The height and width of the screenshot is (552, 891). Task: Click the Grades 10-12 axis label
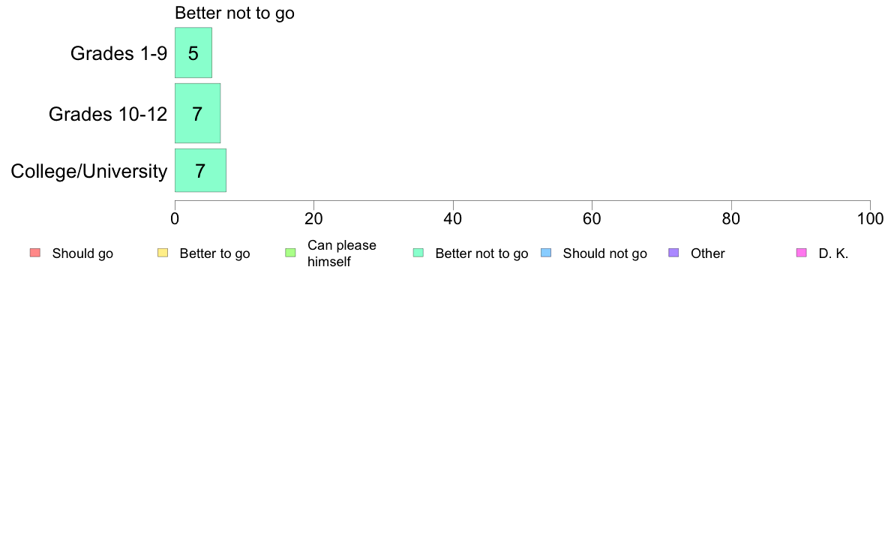click(108, 114)
